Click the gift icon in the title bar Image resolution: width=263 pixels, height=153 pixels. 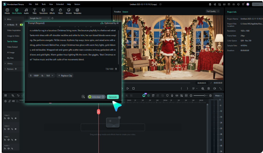point(210,4)
